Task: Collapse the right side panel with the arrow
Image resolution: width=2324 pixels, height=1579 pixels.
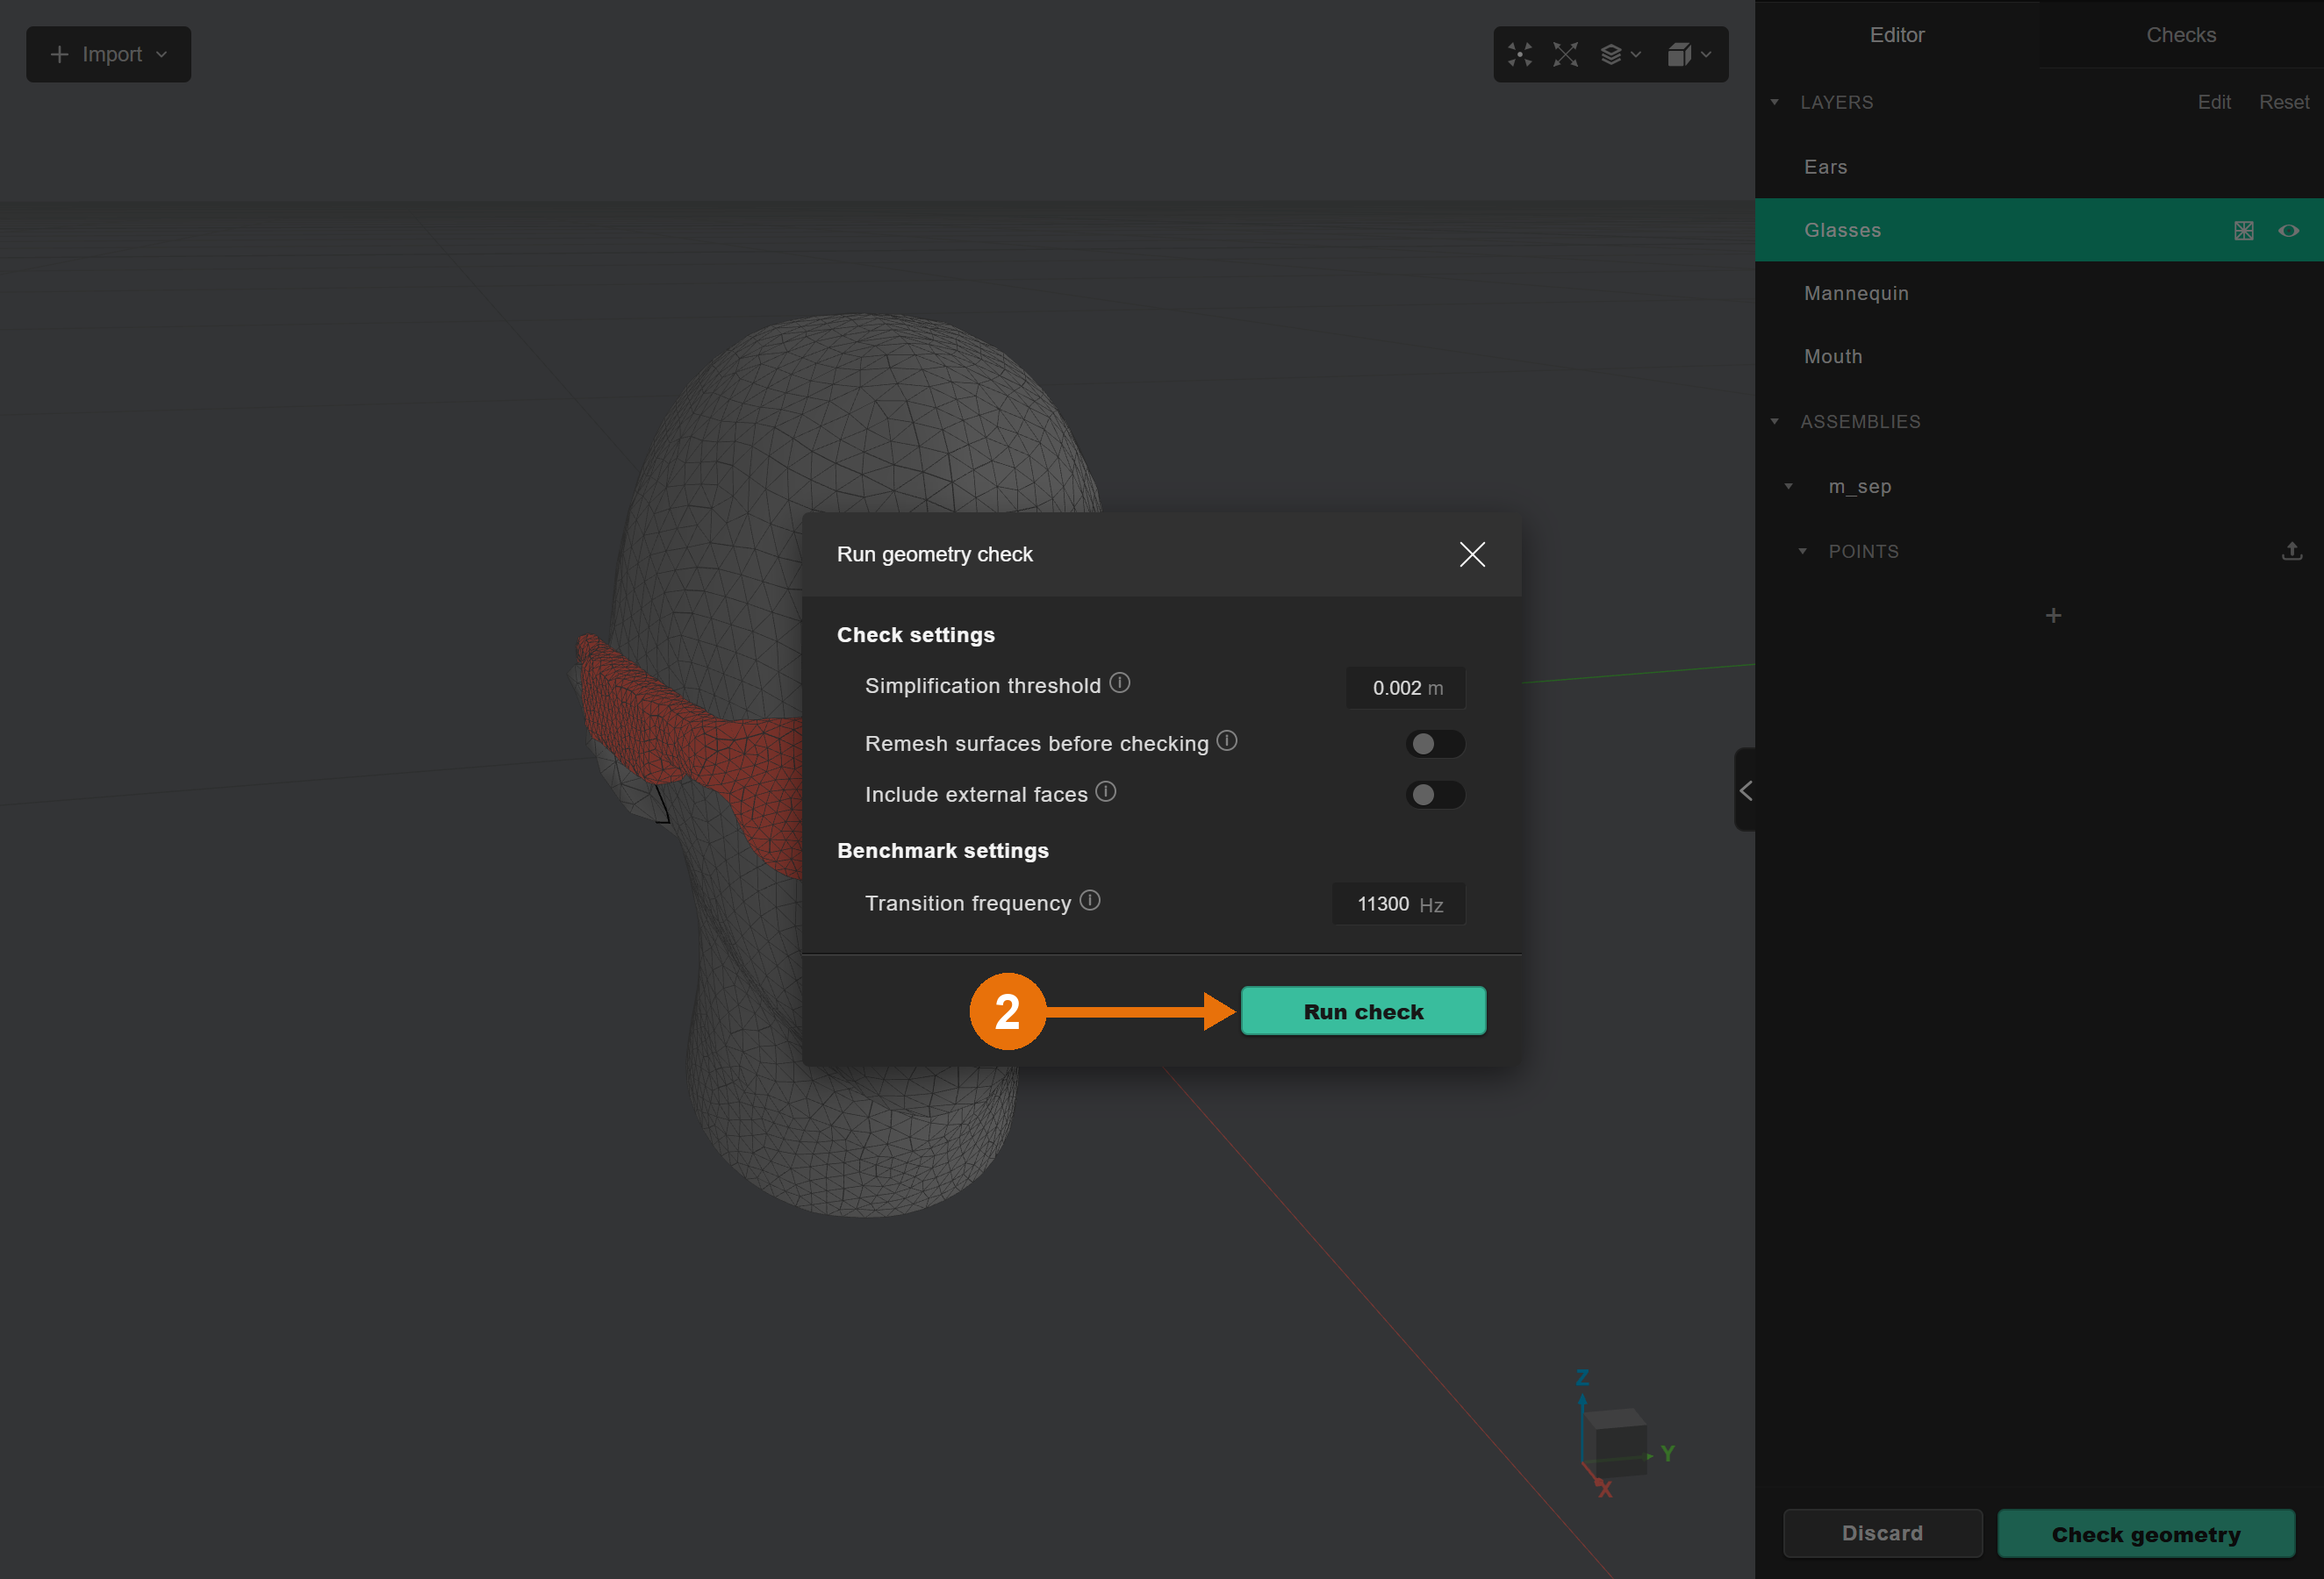Action: tap(1745, 790)
